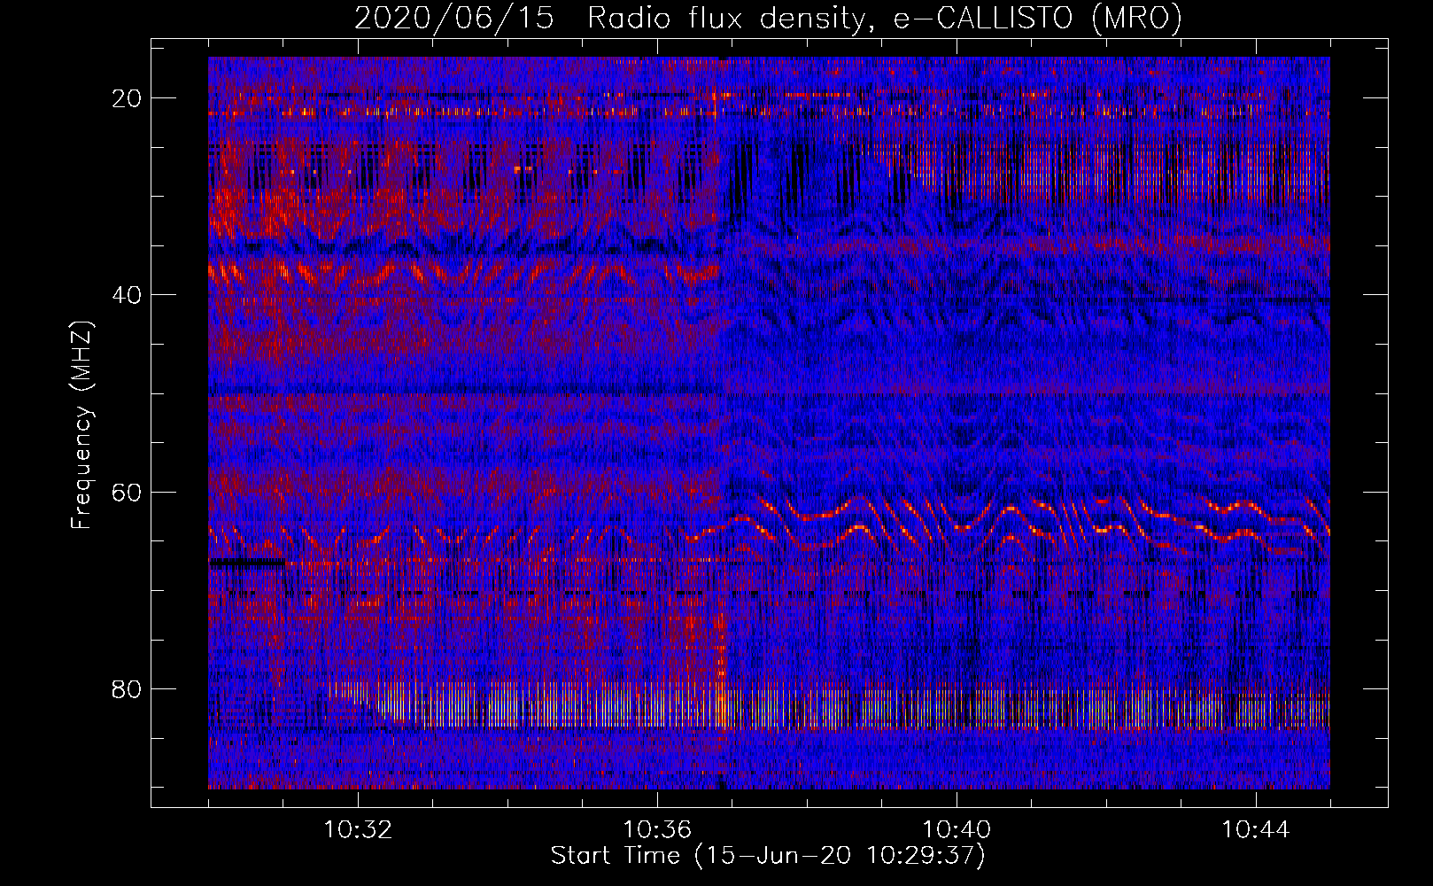This screenshot has width=1433, height=886.
Task: Click the frequency tick label "40"
Action: click(x=128, y=295)
